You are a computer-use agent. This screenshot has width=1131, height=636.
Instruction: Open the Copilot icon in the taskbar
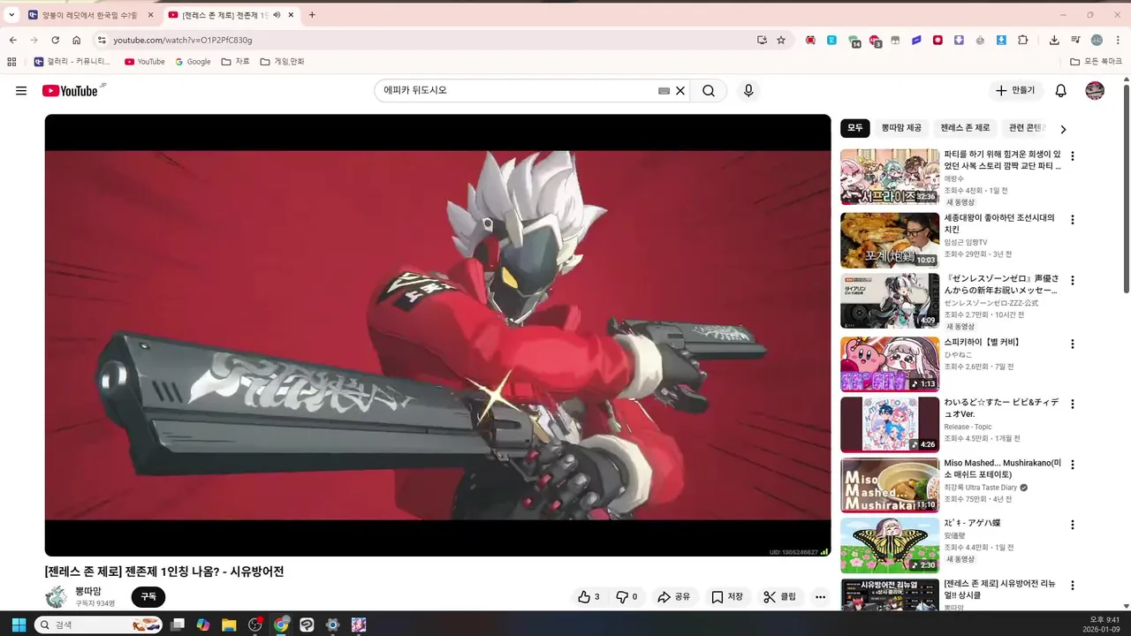pyautogui.click(x=203, y=625)
